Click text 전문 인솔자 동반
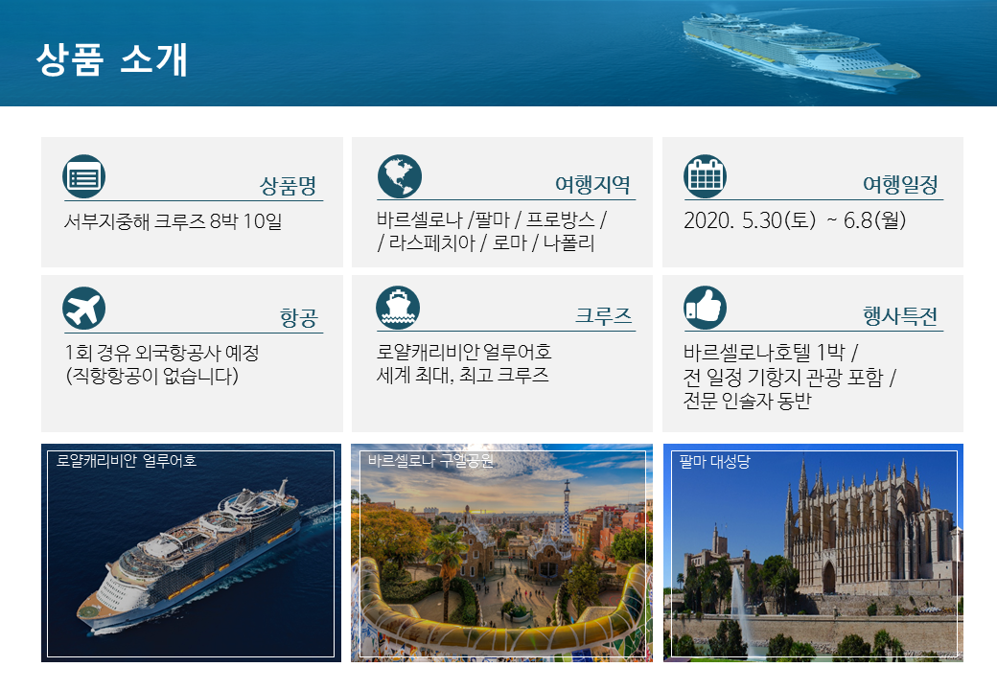The width and height of the screenshot is (997, 690). pyautogui.click(x=748, y=401)
